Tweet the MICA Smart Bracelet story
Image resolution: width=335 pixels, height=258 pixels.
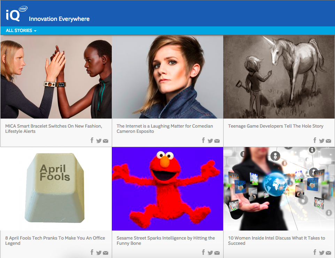pos(99,140)
